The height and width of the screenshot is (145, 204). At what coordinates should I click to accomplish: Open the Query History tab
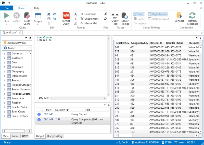pos(55,136)
